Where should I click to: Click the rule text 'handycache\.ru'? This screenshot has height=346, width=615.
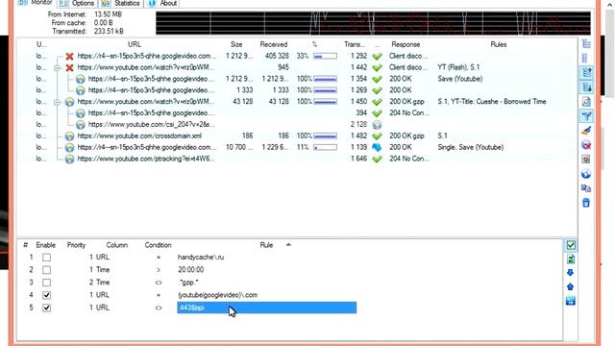pos(201,258)
